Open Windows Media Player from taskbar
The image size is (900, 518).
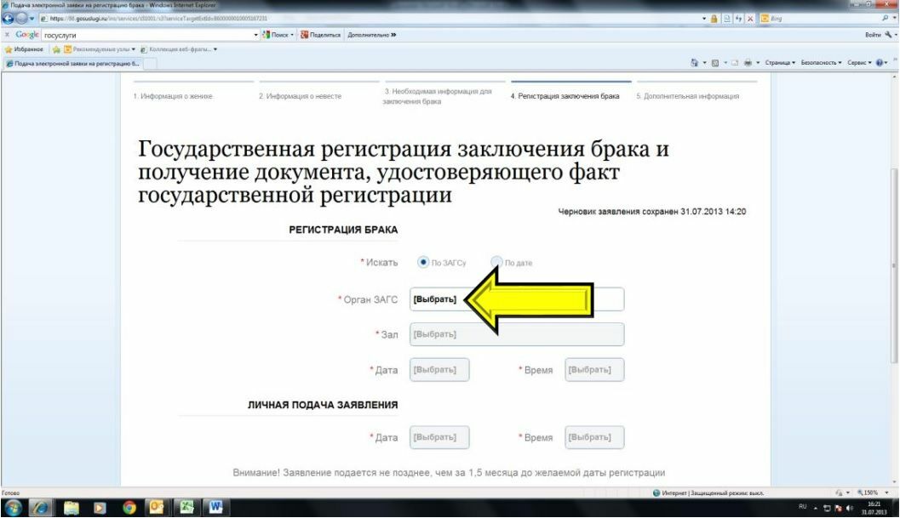click(x=100, y=508)
